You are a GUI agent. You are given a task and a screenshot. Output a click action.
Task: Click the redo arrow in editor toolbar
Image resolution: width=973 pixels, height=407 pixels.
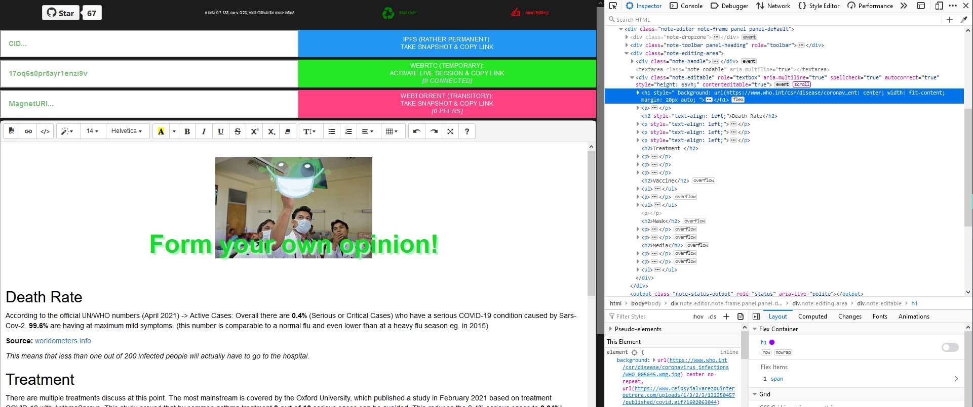click(x=434, y=131)
